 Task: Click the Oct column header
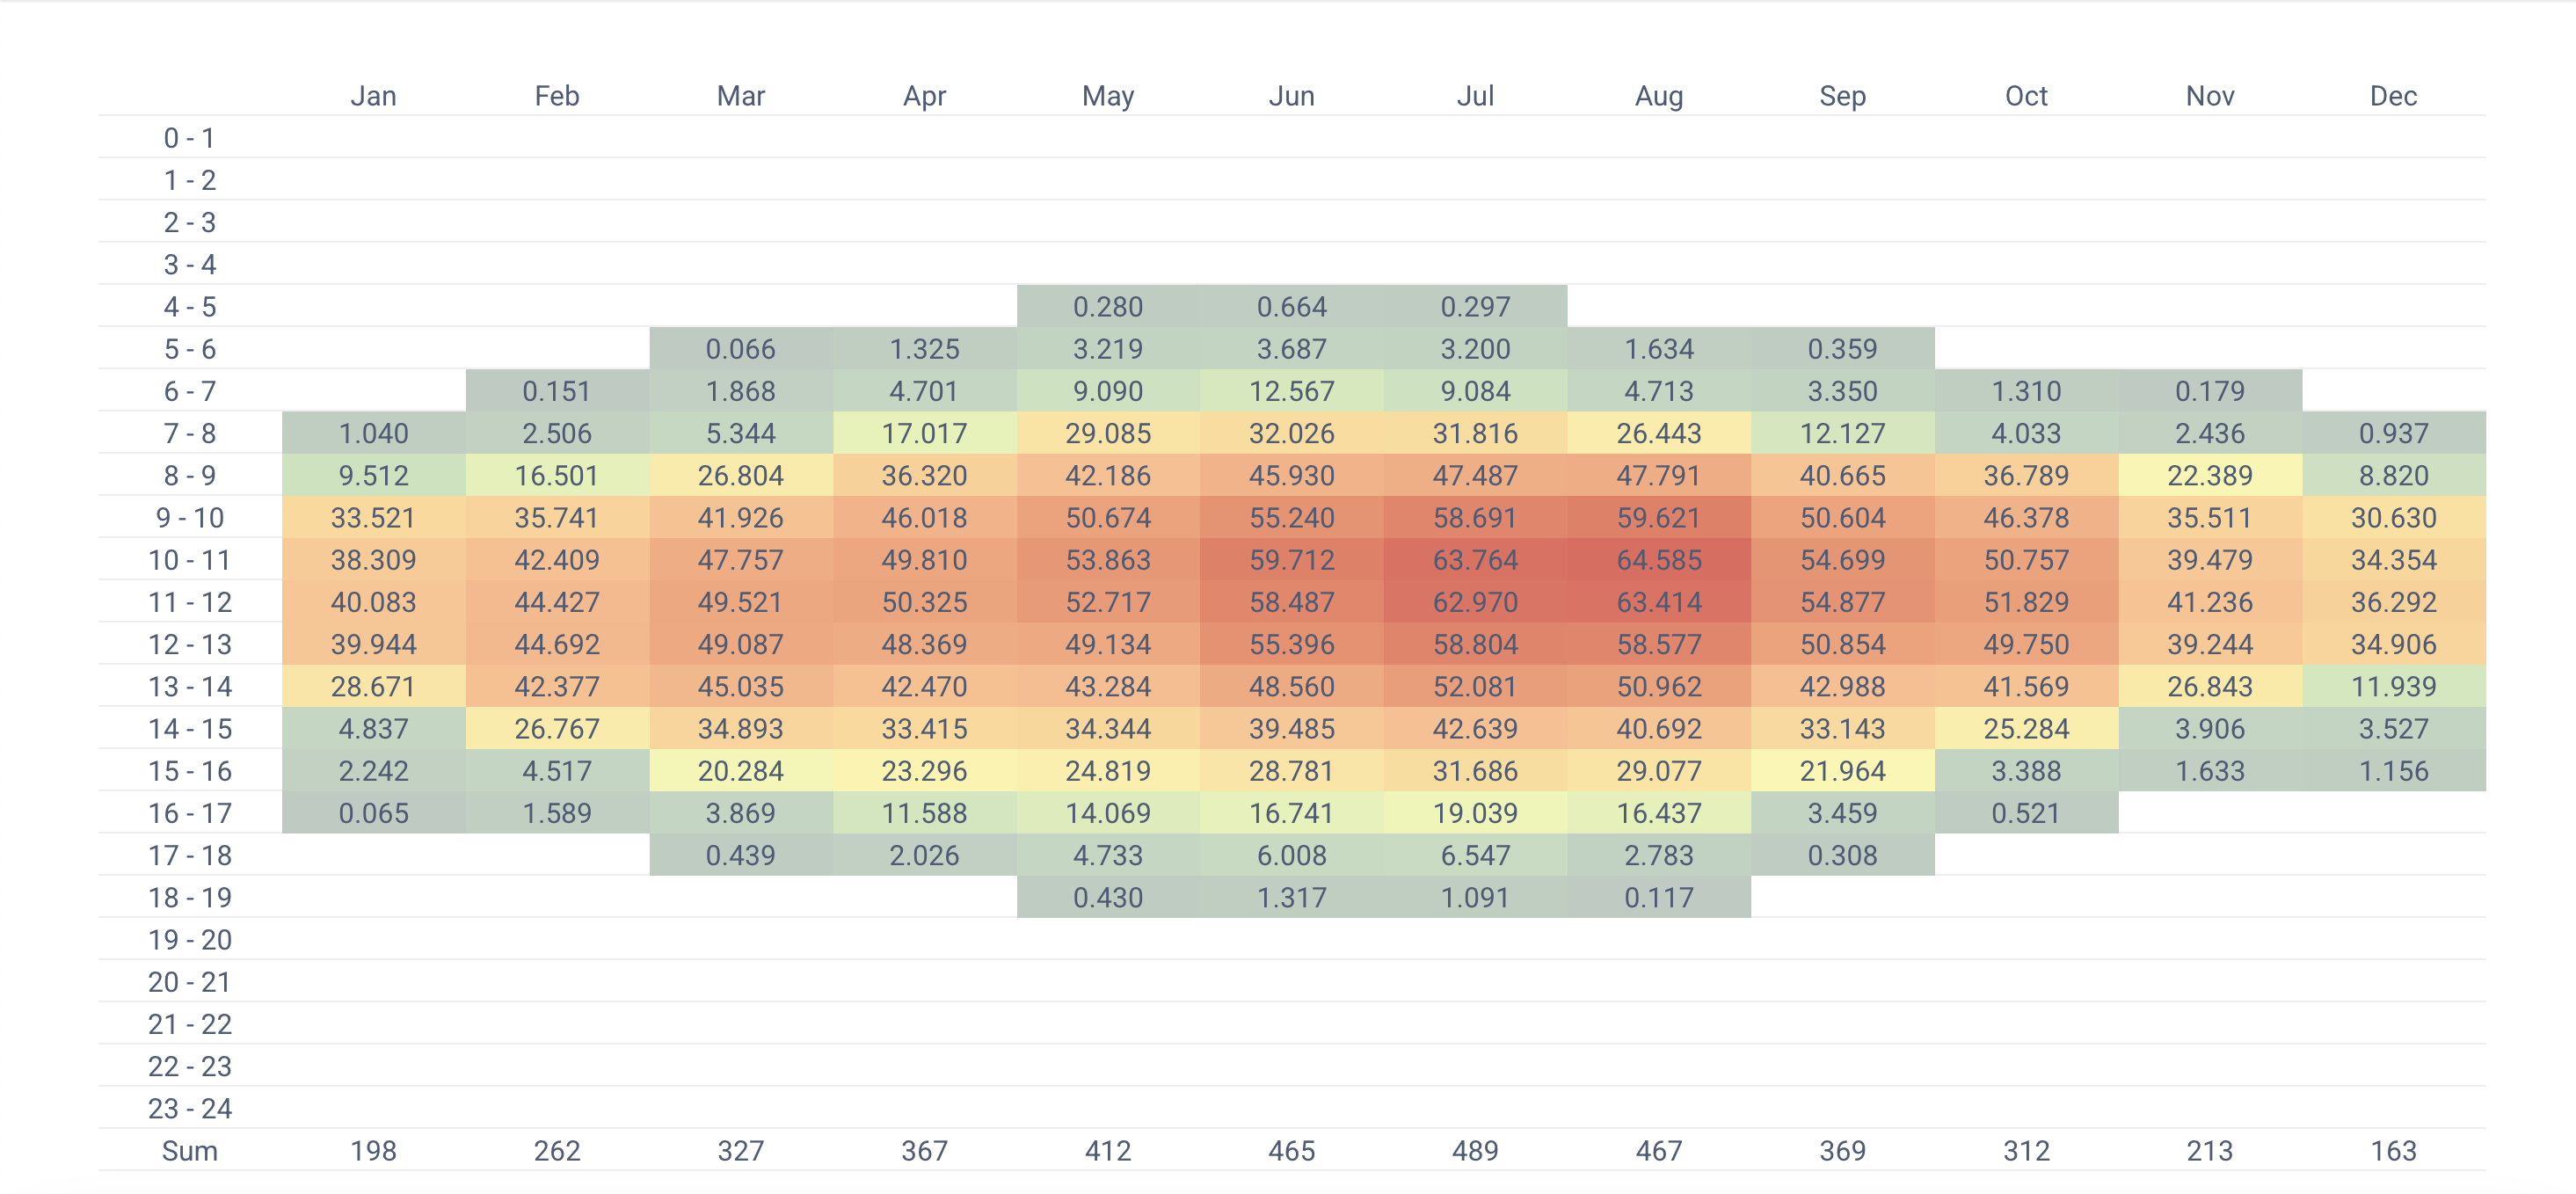(x=2026, y=96)
